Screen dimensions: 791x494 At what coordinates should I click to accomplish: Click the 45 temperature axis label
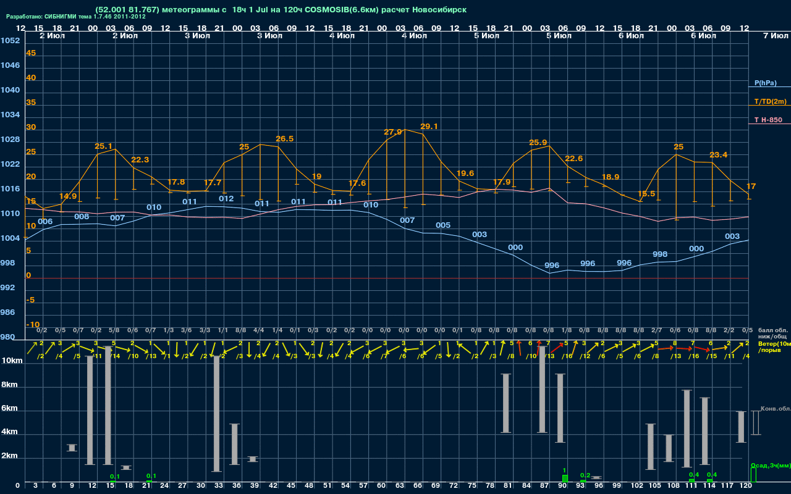click(x=31, y=53)
